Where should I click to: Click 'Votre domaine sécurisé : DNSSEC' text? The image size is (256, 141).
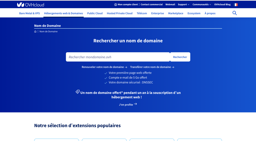(x=131, y=82)
